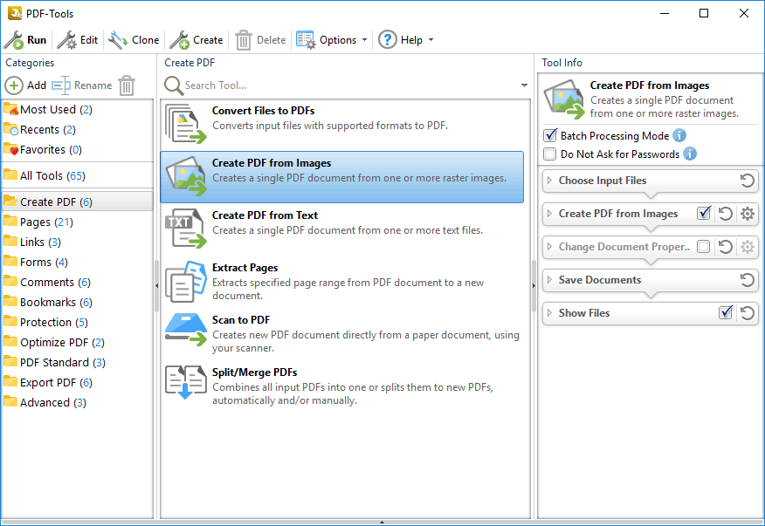Click the Search Tool input field
Image resolution: width=765 pixels, height=526 pixels.
[x=349, y=85]
